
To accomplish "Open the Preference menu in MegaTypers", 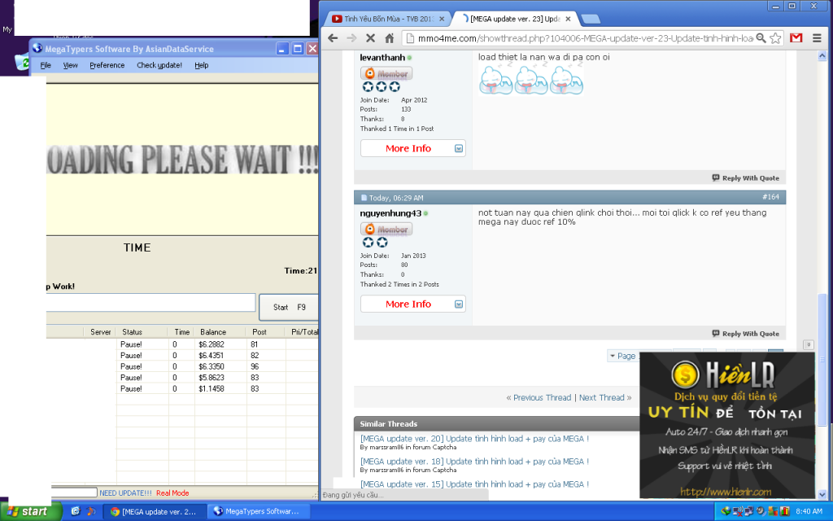I will 107,65.
